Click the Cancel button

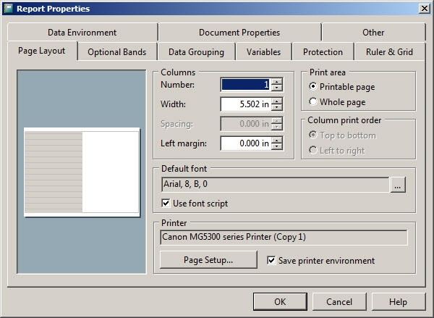click(x=339, y=301)
